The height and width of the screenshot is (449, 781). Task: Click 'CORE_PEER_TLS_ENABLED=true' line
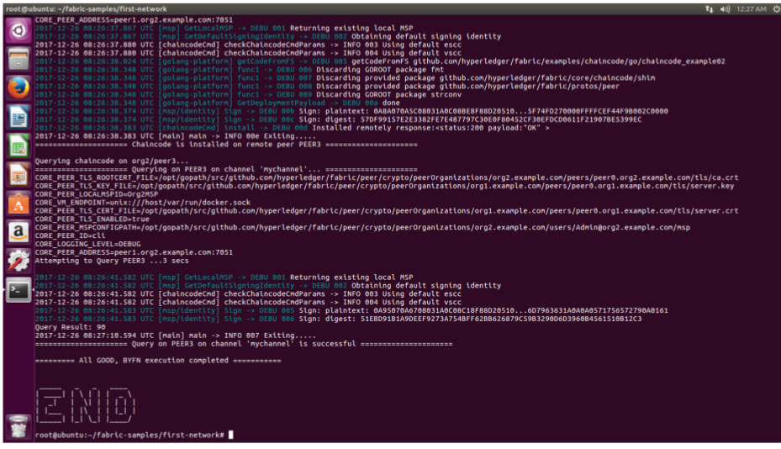point(92,219)
